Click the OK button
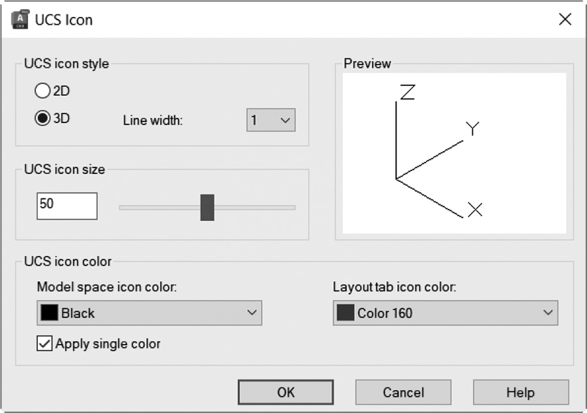This screenshot has height=413, width=587. (x=286, y=392)
